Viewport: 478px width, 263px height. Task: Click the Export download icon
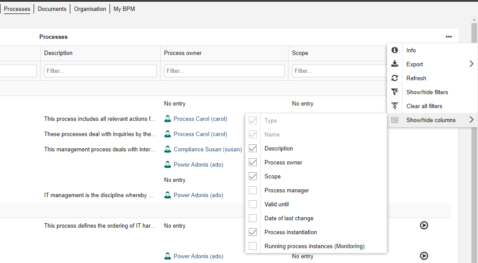395,64
